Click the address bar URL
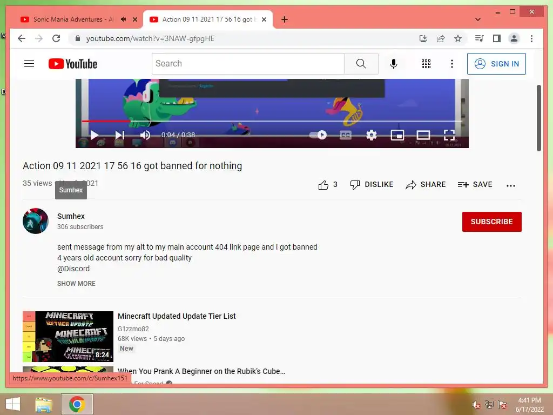 150,38
